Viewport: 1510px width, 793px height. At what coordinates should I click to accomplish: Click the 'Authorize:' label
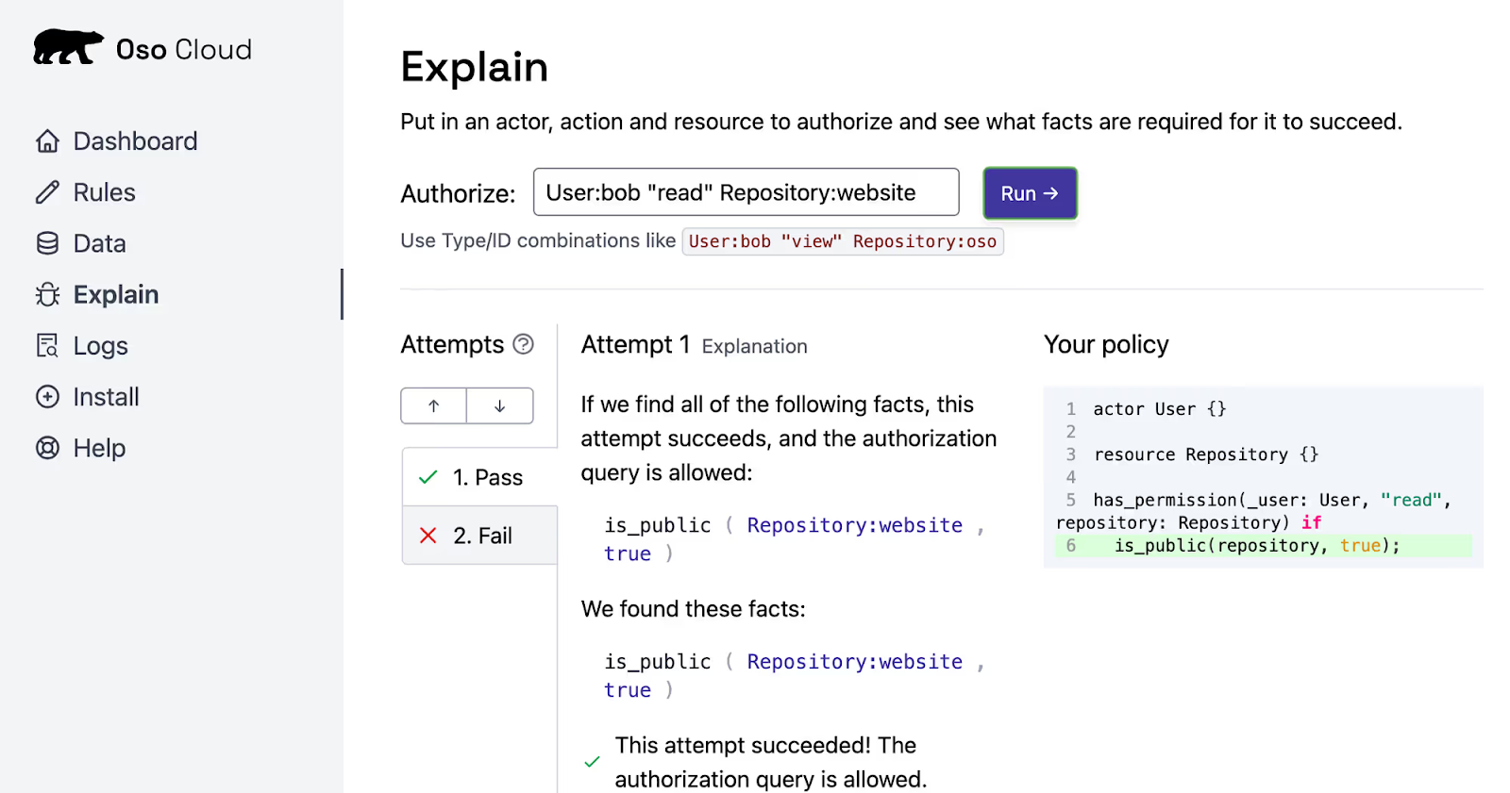[x=458, y=194]
